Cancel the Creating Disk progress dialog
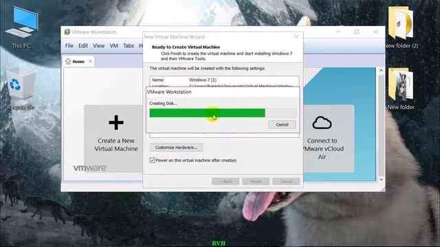 tap(282, 125)
